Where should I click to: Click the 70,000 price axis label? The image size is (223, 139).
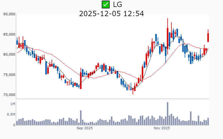point(9,95)
